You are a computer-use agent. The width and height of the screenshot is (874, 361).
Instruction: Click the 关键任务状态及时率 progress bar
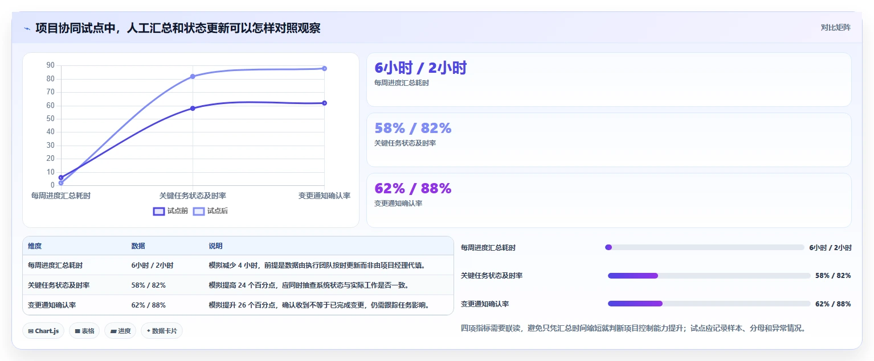[x=709, y=276]
